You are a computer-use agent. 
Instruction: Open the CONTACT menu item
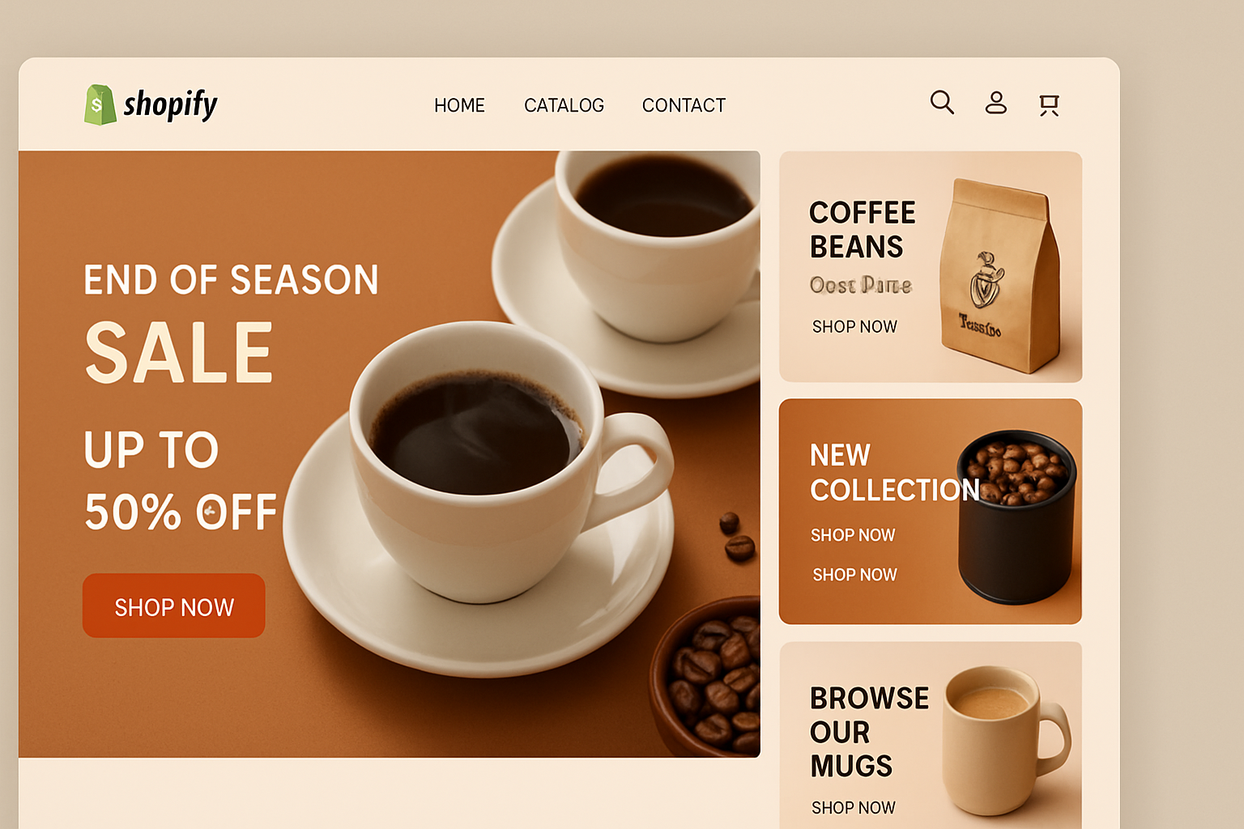[x=684, y=105]
